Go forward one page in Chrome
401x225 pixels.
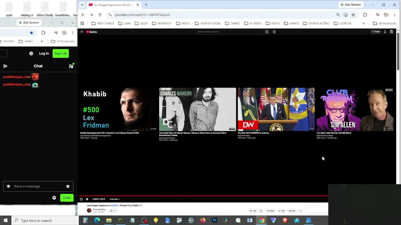91,15
